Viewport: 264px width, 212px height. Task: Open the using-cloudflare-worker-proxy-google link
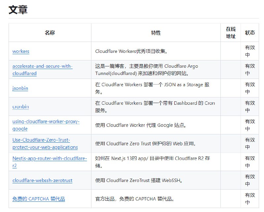46,125
